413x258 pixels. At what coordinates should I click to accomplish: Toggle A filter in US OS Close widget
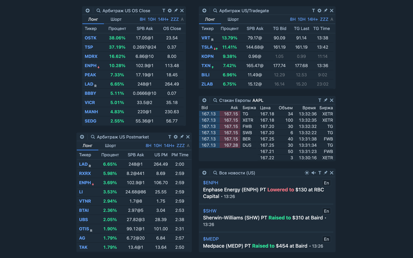tap(182, 19)
